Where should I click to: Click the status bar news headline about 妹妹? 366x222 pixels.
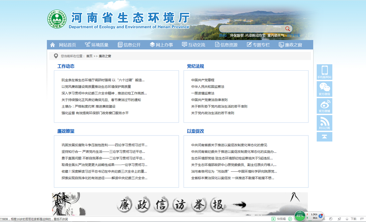34,219
